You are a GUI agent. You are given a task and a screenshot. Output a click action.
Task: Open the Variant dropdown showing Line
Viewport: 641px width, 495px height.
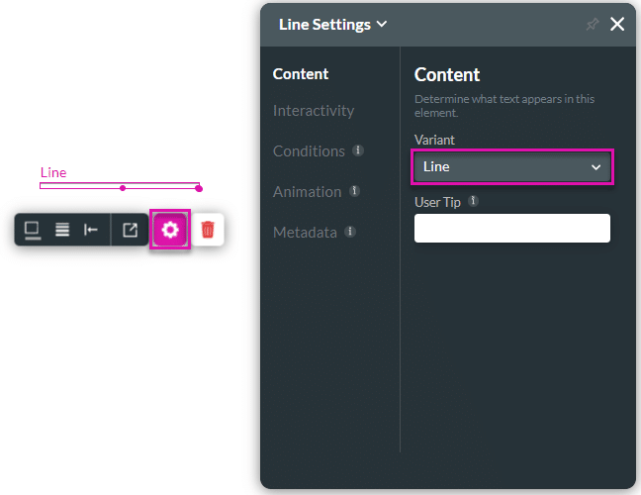click(x=512, y=167)
